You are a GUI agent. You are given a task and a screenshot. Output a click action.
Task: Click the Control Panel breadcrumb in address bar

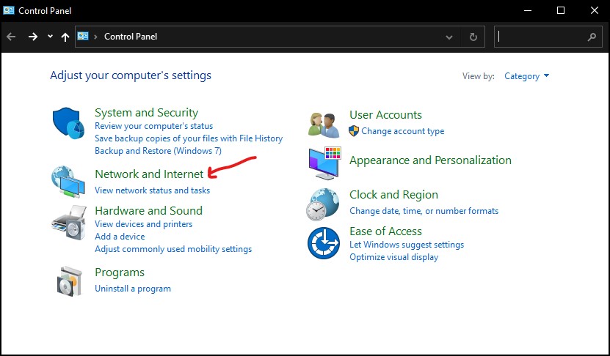click(131, 37)
